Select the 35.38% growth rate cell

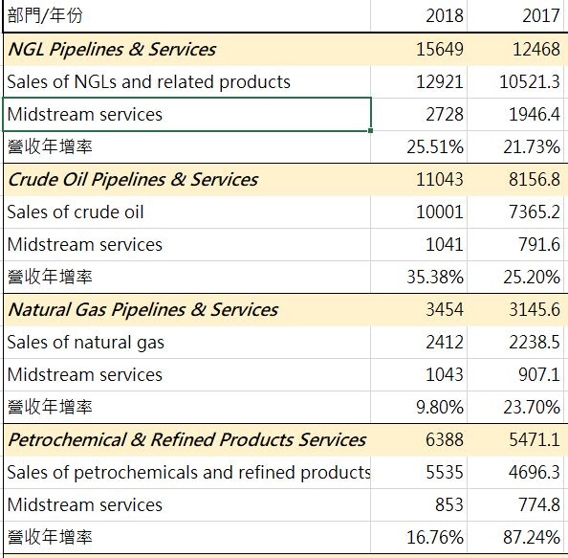tap(419, 277)
